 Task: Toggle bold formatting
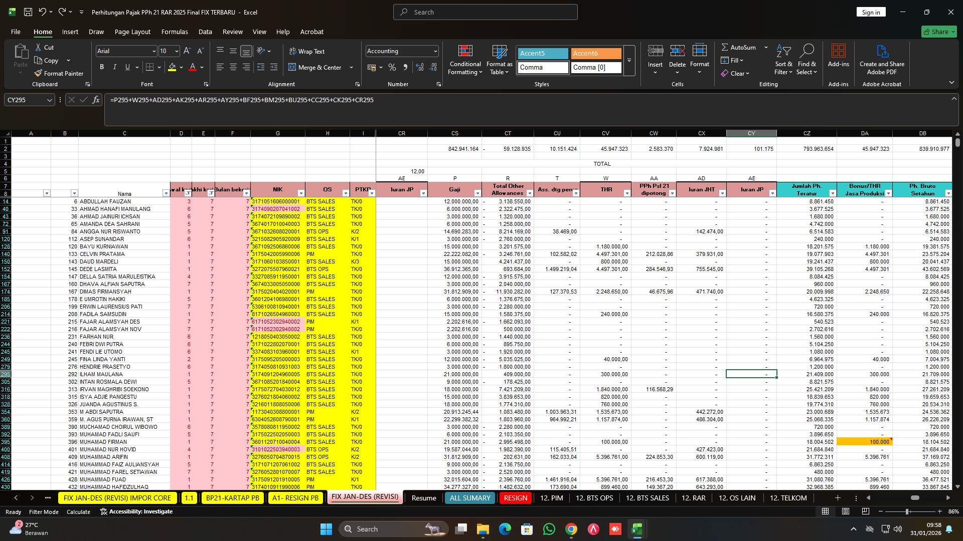(102, 67)
